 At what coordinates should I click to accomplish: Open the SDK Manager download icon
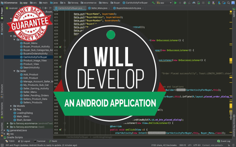(219, 3)
